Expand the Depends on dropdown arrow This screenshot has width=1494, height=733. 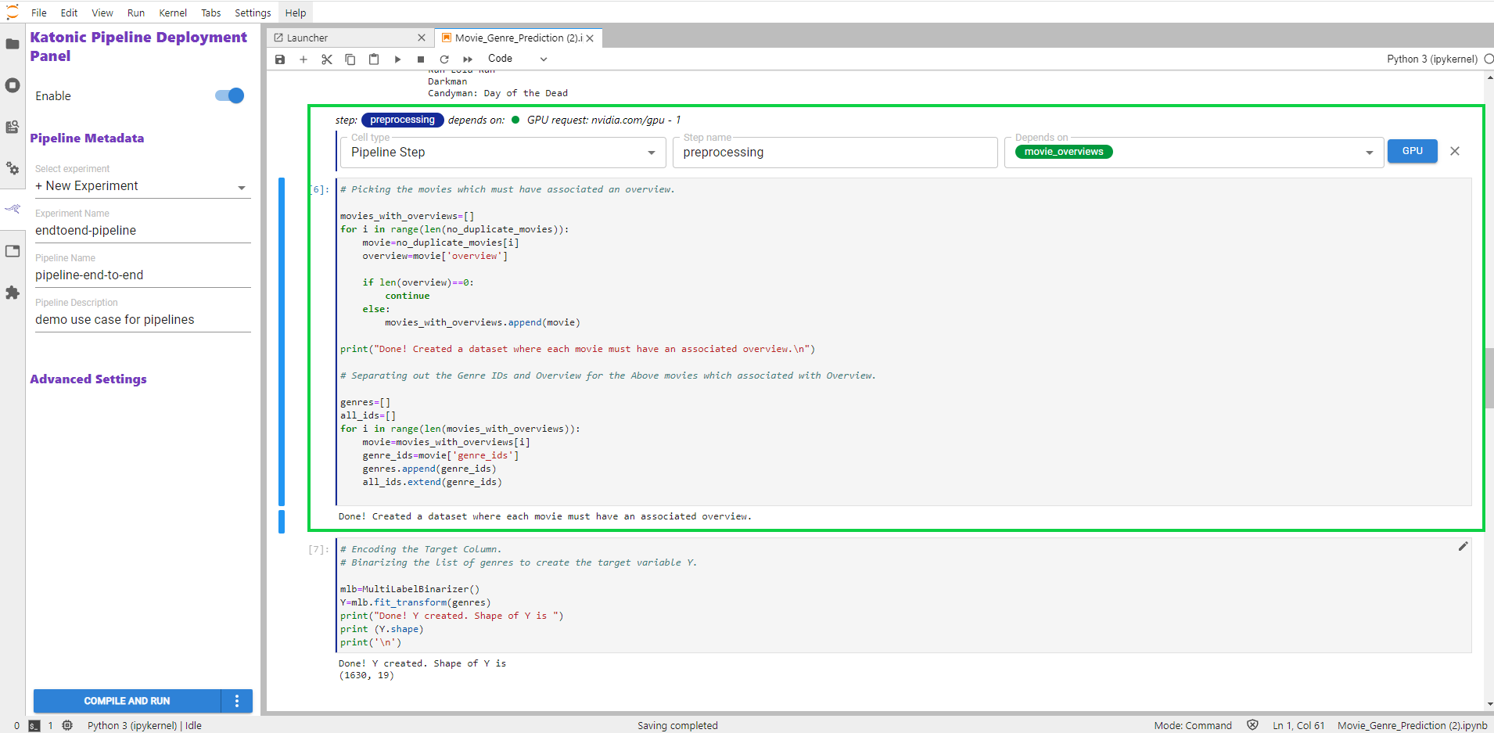[x=1369, y=153]
